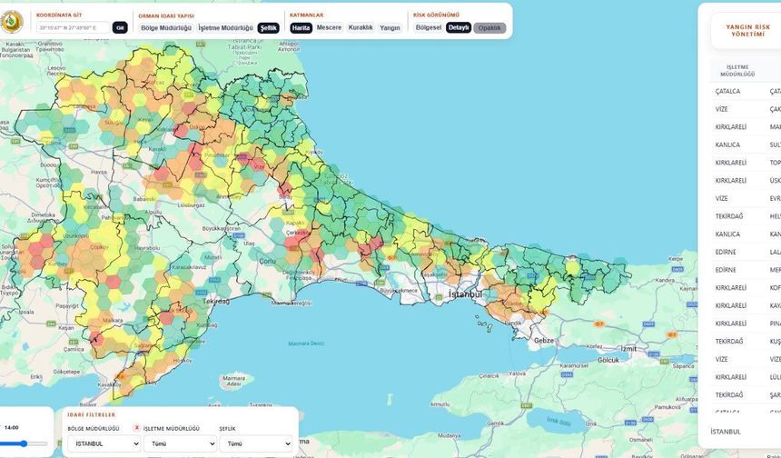Select the ÇATALCA table row
Viewport: 781px width, 458px height.
(746, 91)
